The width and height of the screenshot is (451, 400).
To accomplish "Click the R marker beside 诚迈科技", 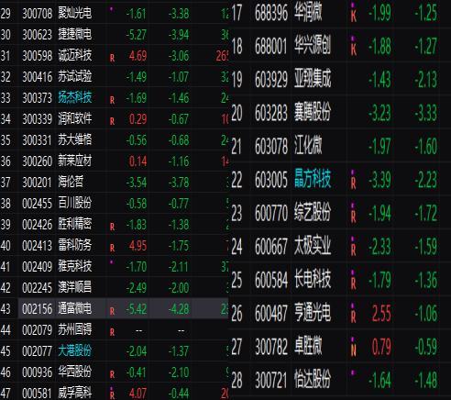I will click(x=112, y=58).
